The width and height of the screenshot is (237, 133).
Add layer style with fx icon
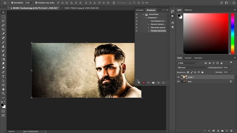[x=209, y=131]
